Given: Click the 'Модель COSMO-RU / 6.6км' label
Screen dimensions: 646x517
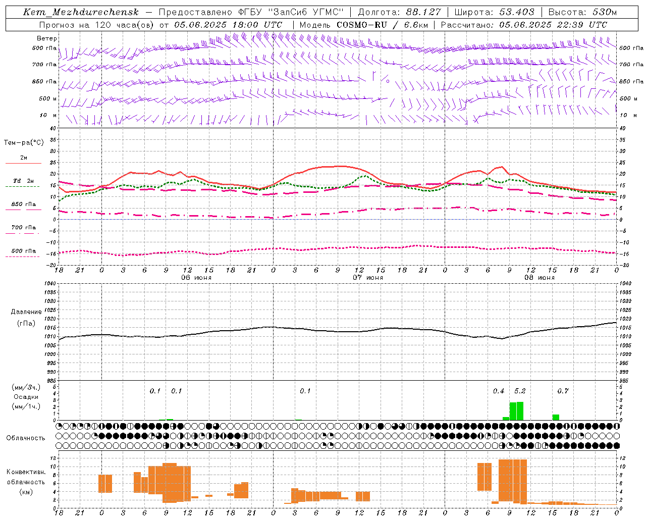Looking at the screenshot, I should [363, 25].
